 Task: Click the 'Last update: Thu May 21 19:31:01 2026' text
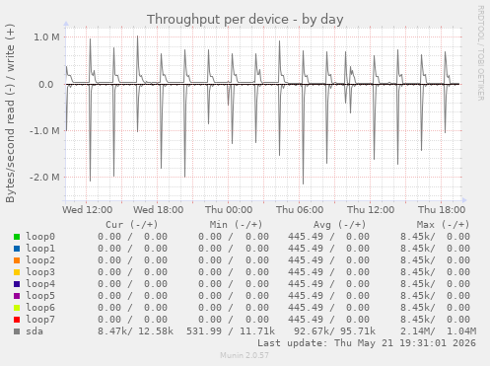coord(367,343)
